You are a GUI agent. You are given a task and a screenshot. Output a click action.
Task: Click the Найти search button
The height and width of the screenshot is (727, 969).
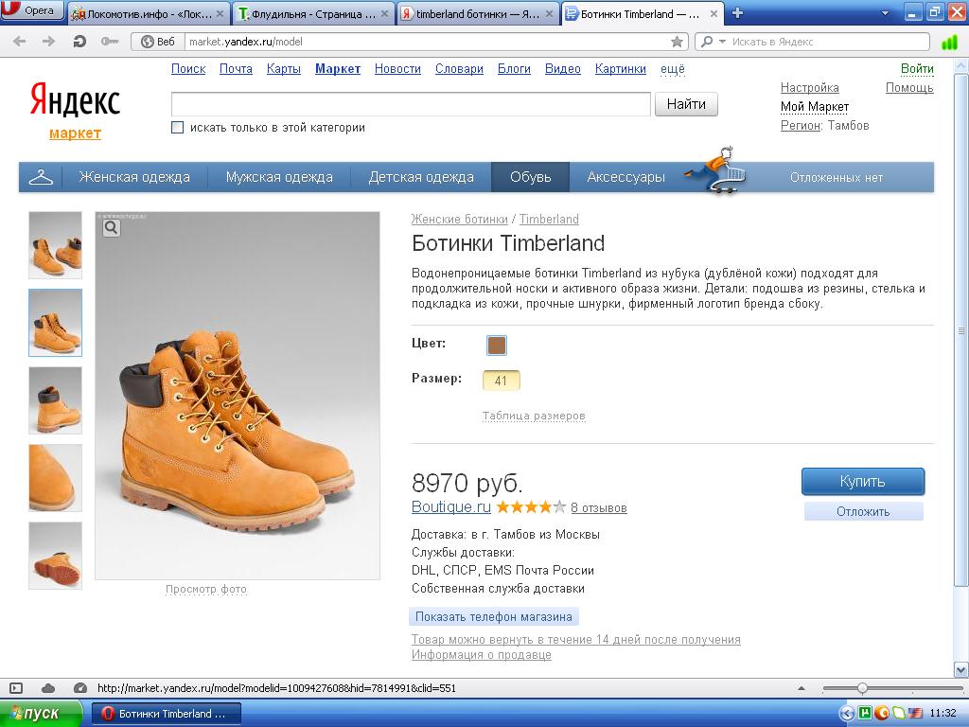click(686, 104)
